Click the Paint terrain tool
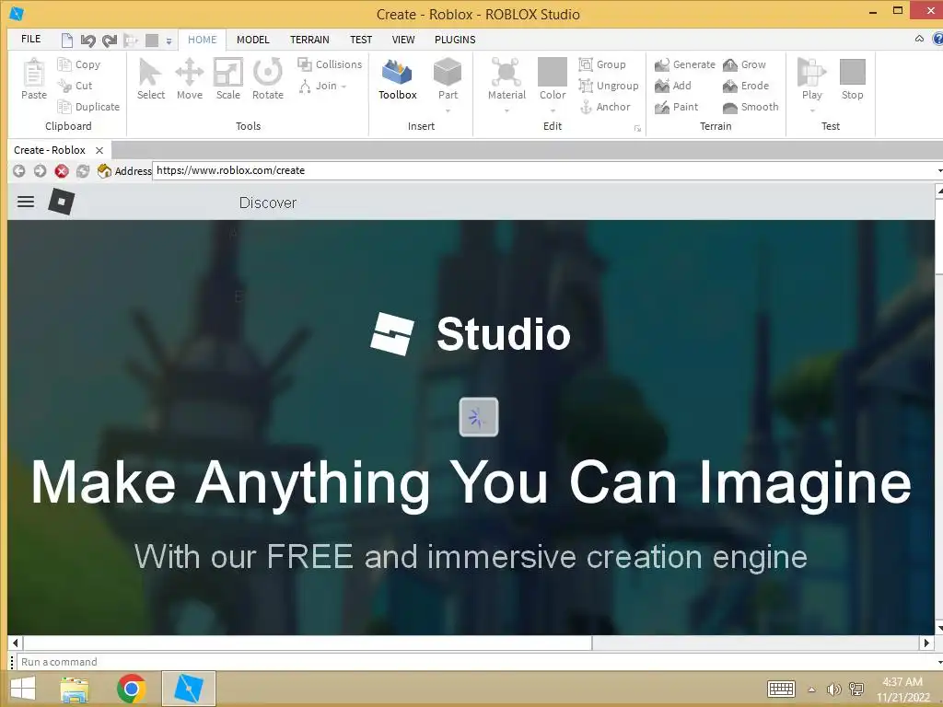Viewport: 943px width, 707px height. click(x=677, y=107)
